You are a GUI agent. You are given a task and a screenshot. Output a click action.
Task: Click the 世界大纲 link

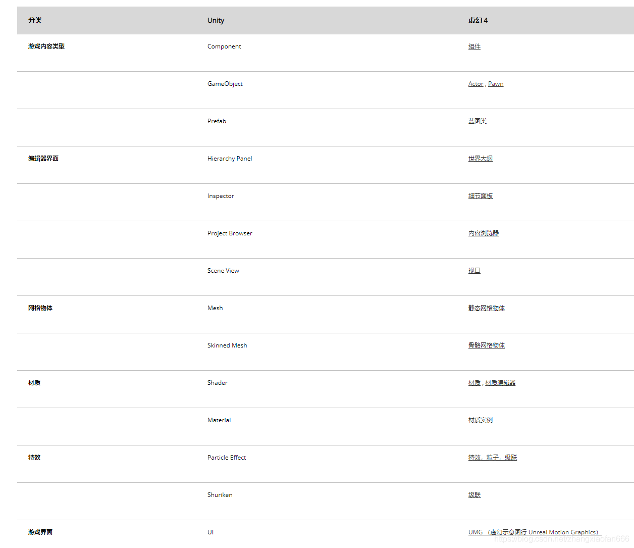pyautogui.click(x=480, y=159)
